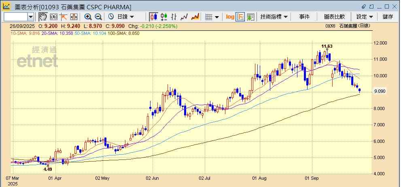Click the 02 Jun date axis label

153,178
